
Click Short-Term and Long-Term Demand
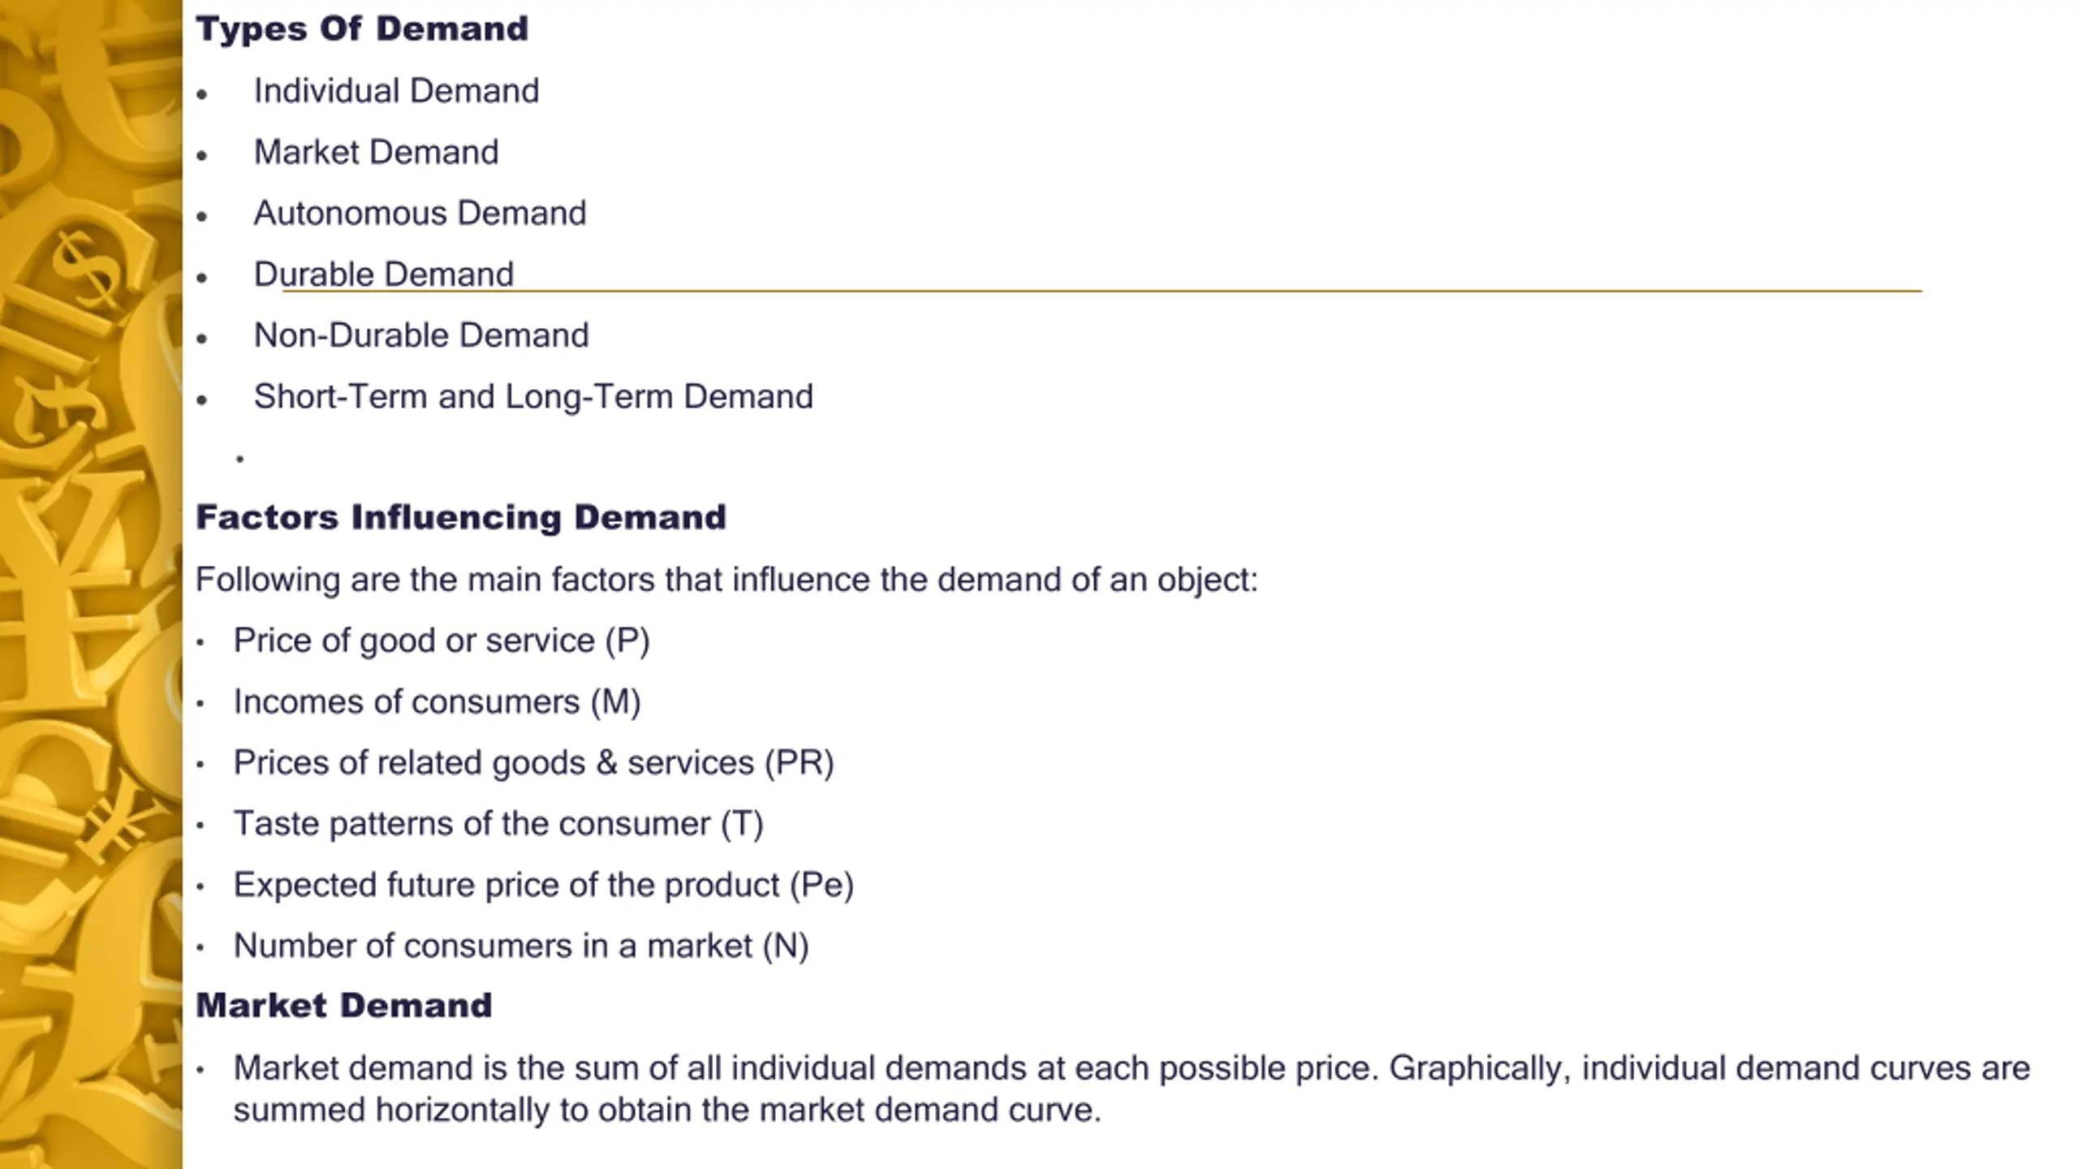(x=533, y=396)
